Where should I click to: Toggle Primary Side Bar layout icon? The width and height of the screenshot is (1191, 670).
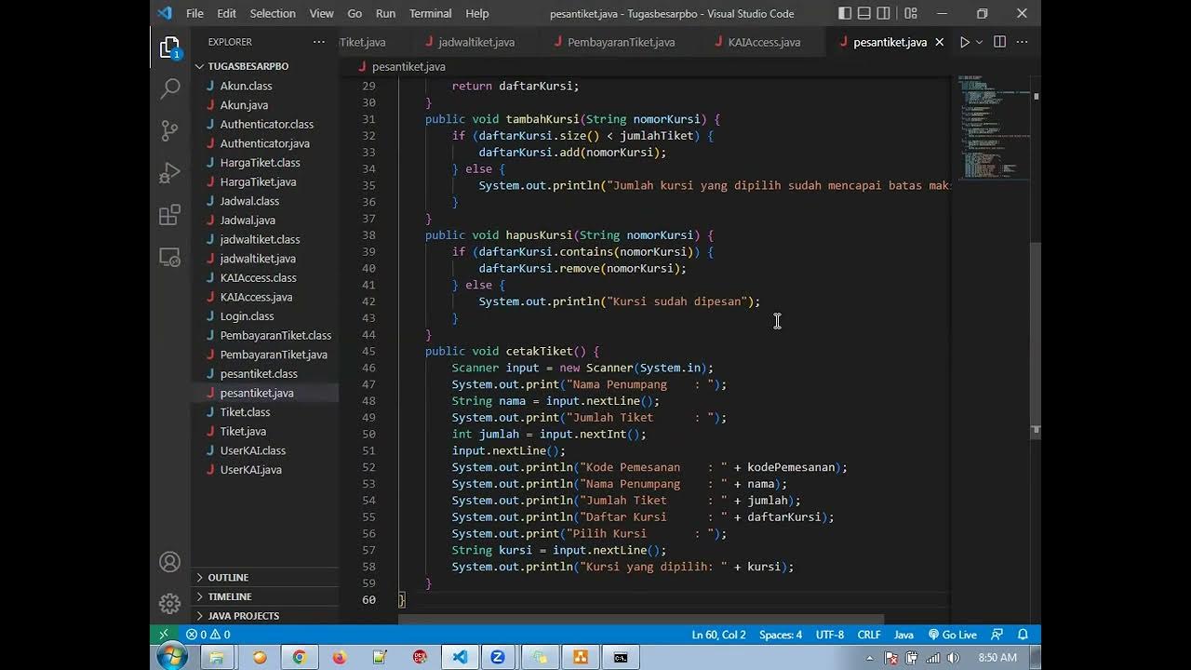click(845, 13)
